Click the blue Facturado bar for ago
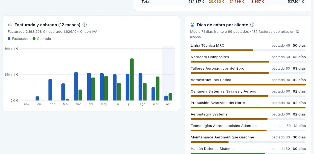Screen dimensions: 314x154 coord(140,87)
